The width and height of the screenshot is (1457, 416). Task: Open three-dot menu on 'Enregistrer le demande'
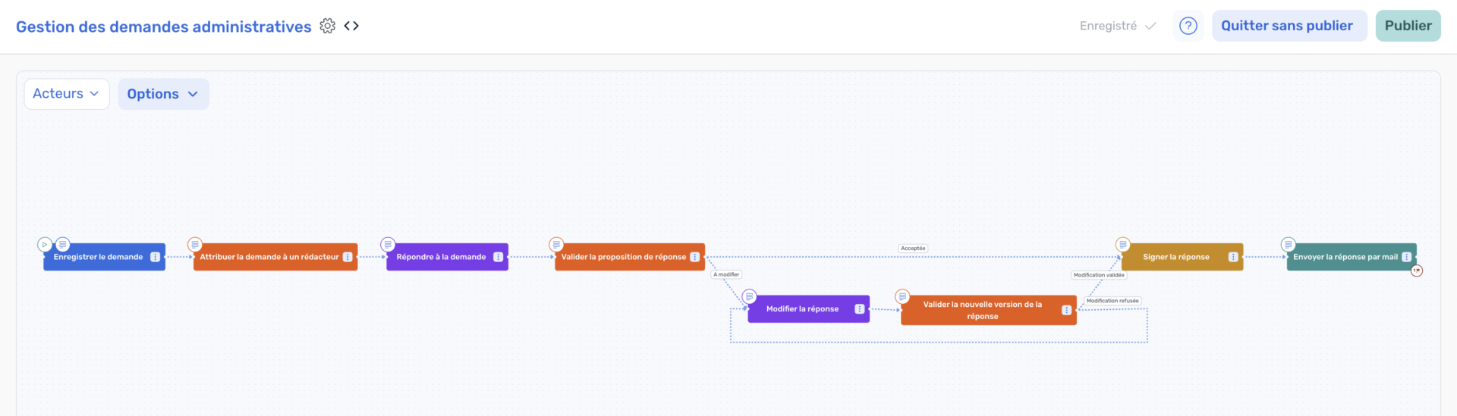(x=155, y=257)
